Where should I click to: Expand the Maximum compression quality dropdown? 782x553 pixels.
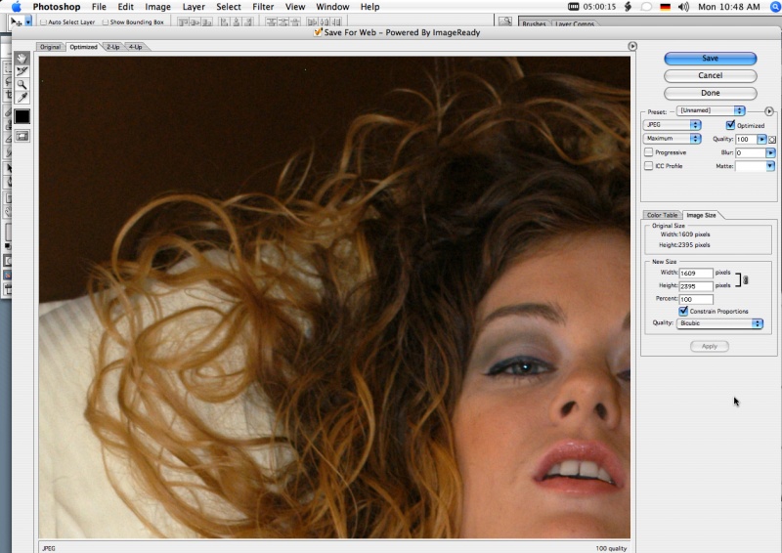point(672,139)
